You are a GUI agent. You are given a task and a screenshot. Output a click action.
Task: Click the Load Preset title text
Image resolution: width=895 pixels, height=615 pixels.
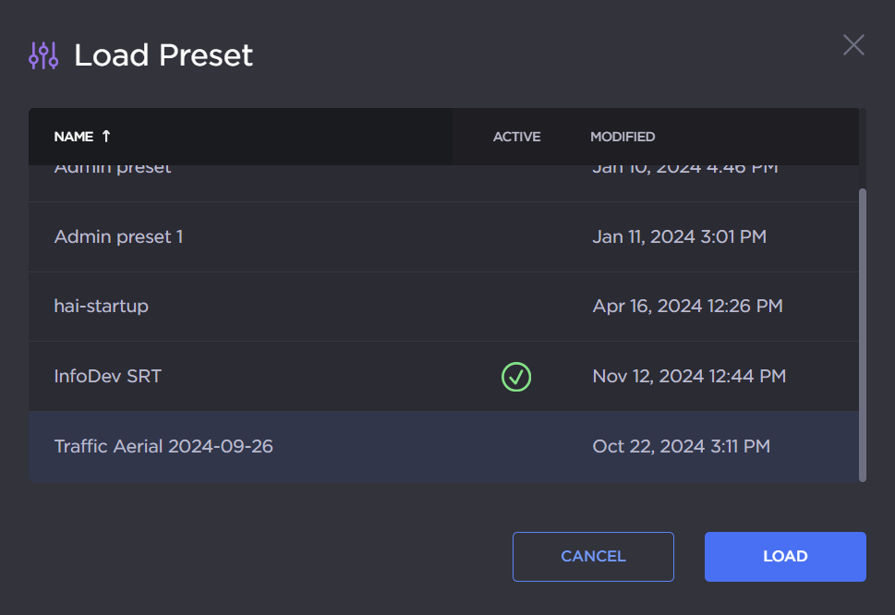tap(163, 55)
